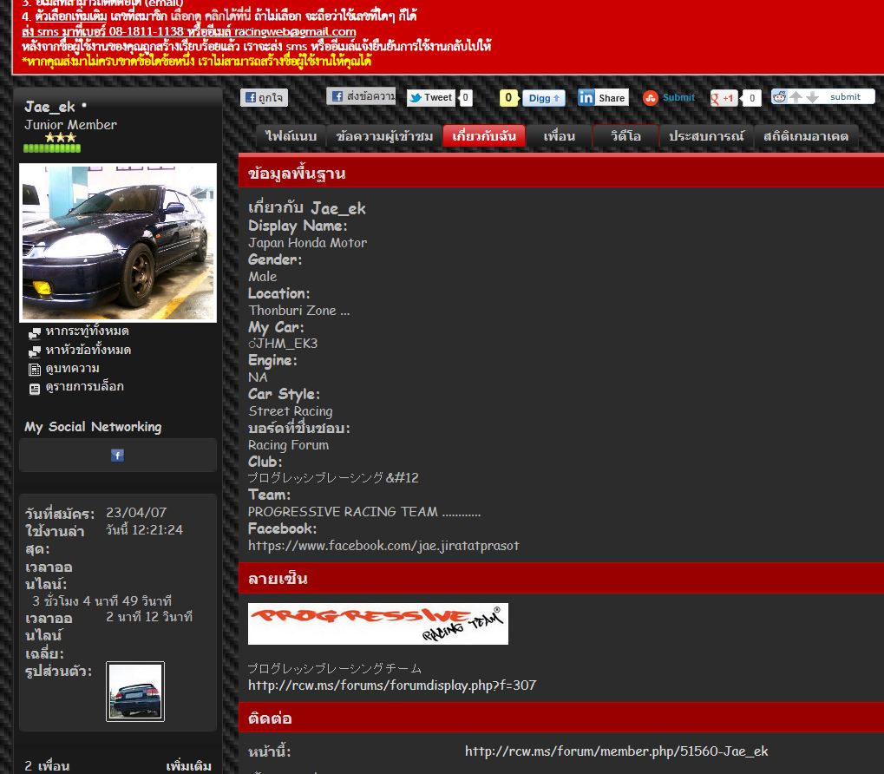Submit the page to StumbleUpon
The width and height of the screenshot is (884, 774).
point(669,98)
